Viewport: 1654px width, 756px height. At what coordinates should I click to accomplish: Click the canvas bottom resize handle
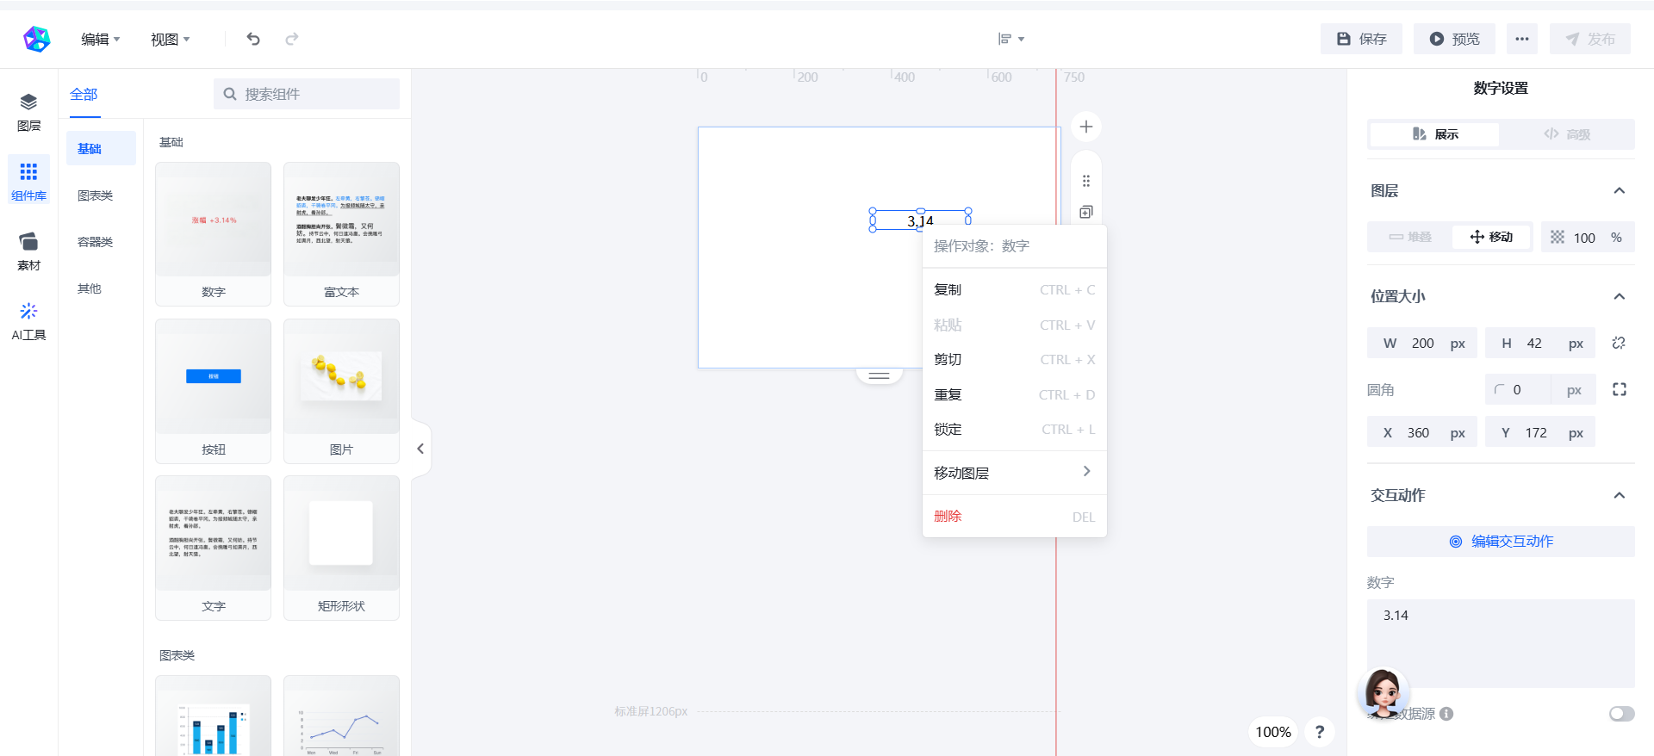pos(879,375)
